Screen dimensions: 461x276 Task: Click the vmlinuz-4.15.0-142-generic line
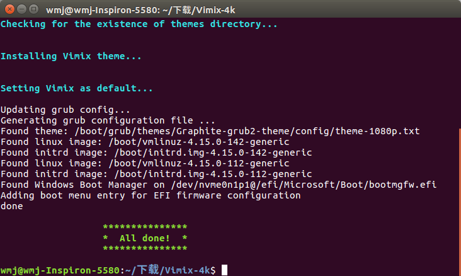pos(145,142)
